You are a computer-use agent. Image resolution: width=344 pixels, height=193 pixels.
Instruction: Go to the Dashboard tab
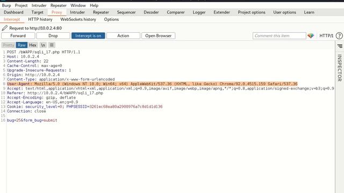pyautogui.click(x=13, y=12)
